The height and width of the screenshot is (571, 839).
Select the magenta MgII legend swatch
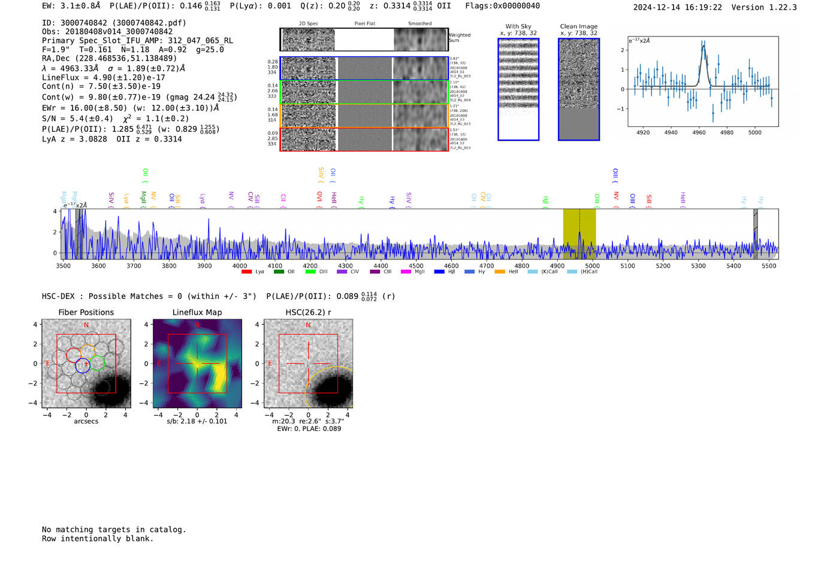(x=405, y=271)
